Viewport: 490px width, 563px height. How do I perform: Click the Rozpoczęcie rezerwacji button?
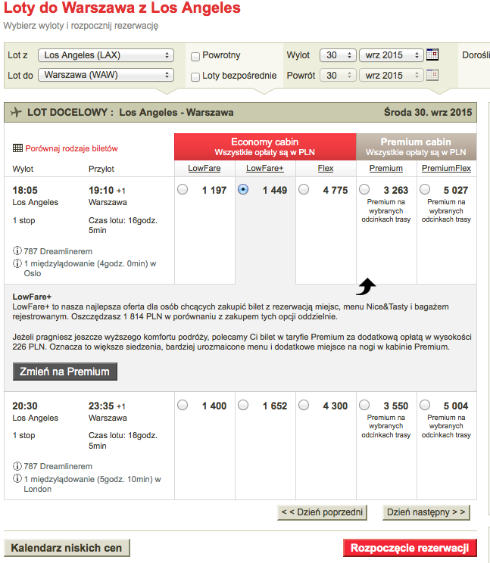(x=410, y=548)
